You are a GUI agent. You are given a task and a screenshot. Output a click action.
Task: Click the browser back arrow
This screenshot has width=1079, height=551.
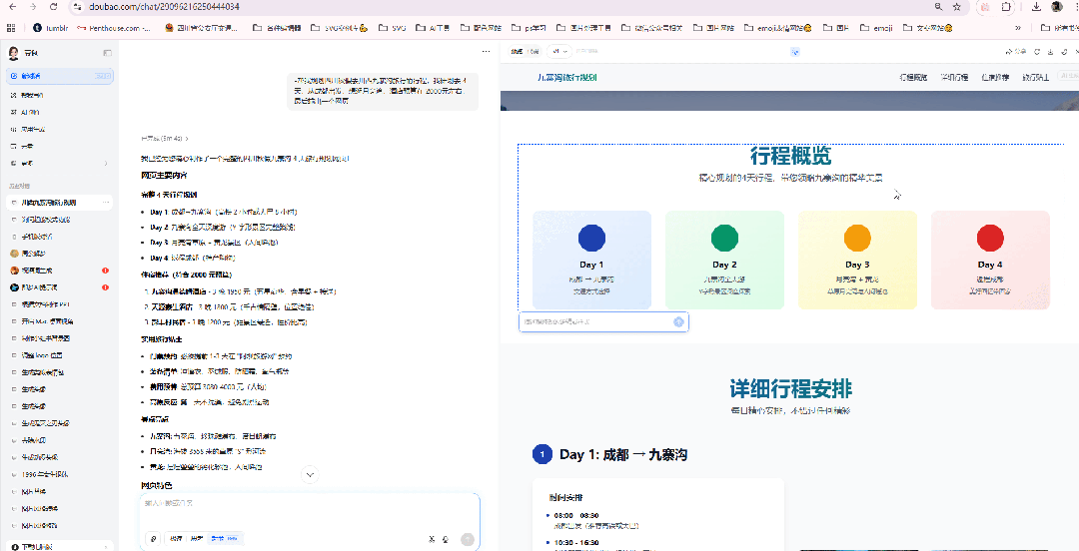coord(12,6)
